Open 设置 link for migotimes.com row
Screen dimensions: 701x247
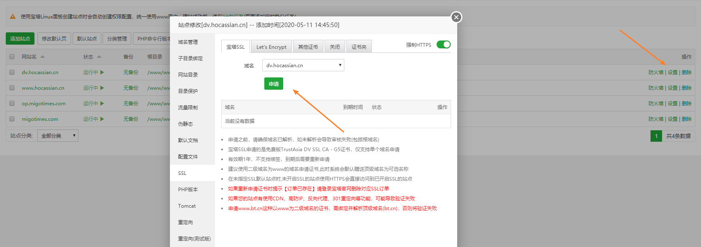[672, 119]
